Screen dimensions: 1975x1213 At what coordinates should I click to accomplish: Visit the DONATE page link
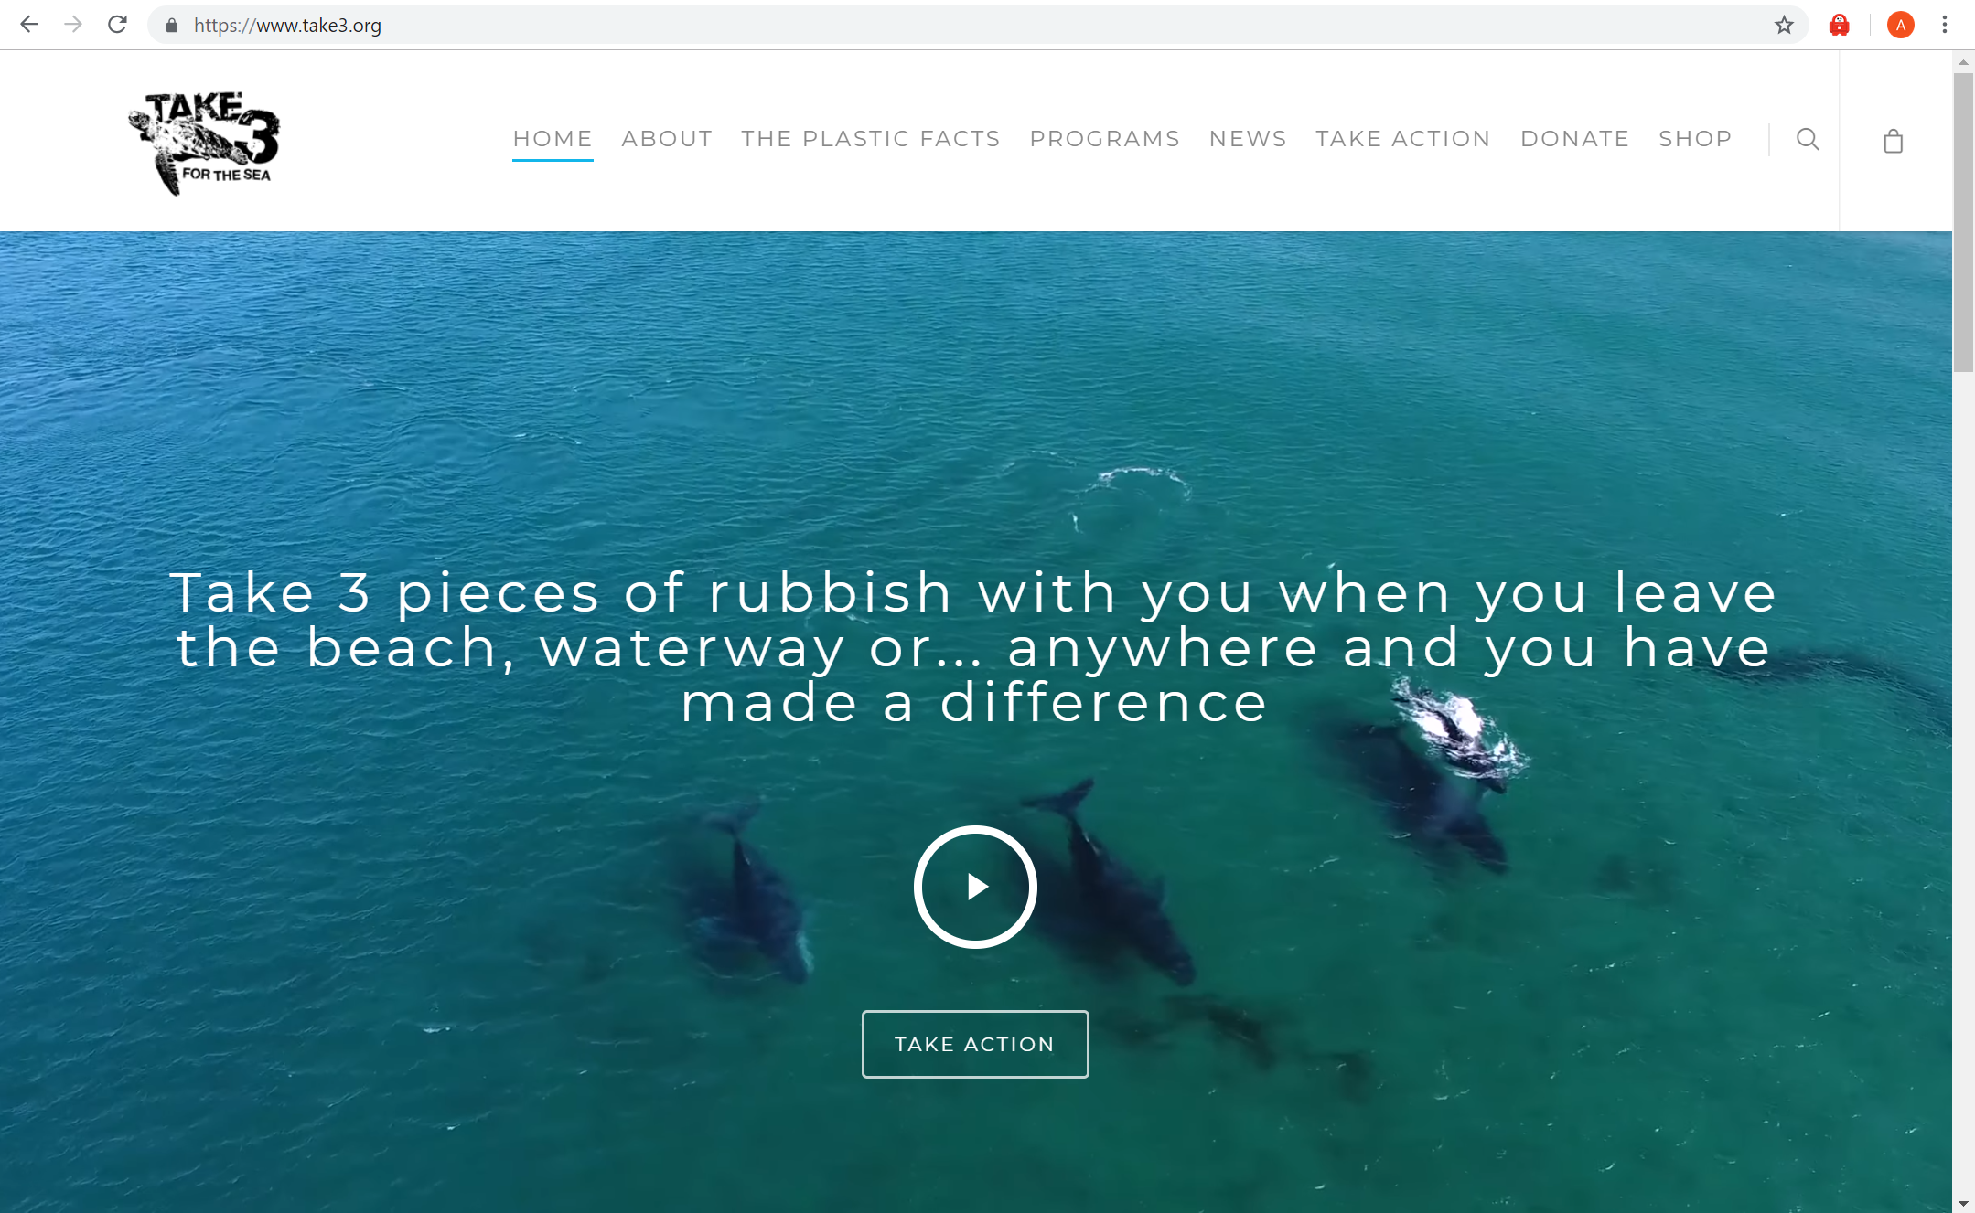(1575, 139)
